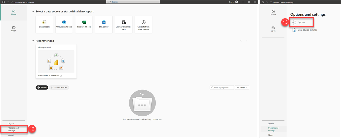Collapse the Recommended section
341x138 pixels.
pos(33,41)
